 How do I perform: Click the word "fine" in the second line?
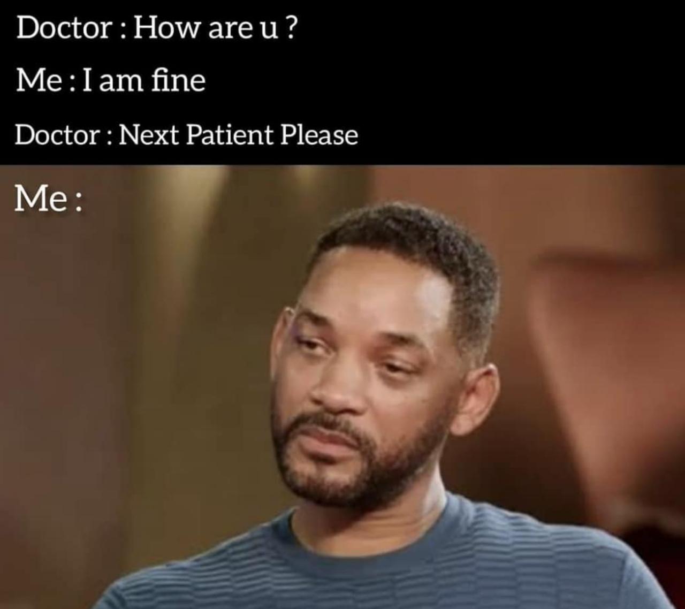(x=178, y=81)
